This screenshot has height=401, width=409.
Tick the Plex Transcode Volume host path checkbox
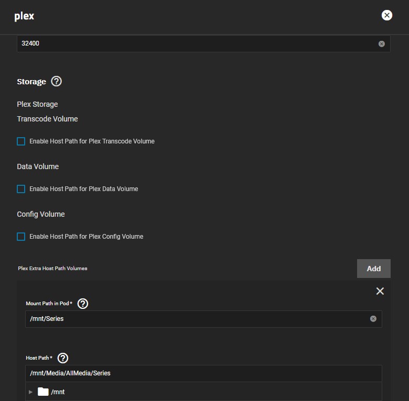click(x=21, y=141)
